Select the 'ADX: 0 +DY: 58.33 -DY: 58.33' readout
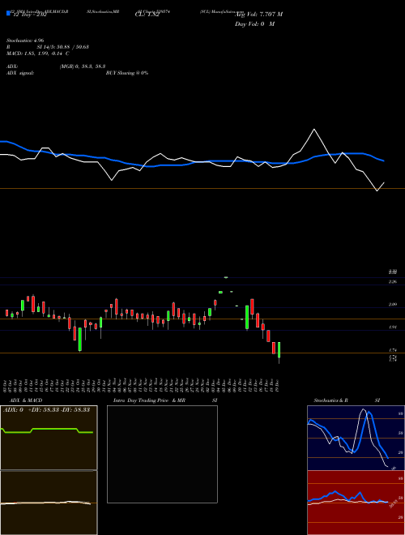405x535 pixels. [46, 409]
